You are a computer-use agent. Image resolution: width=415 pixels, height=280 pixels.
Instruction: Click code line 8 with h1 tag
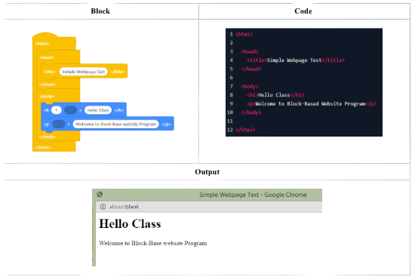pos(275,95)
